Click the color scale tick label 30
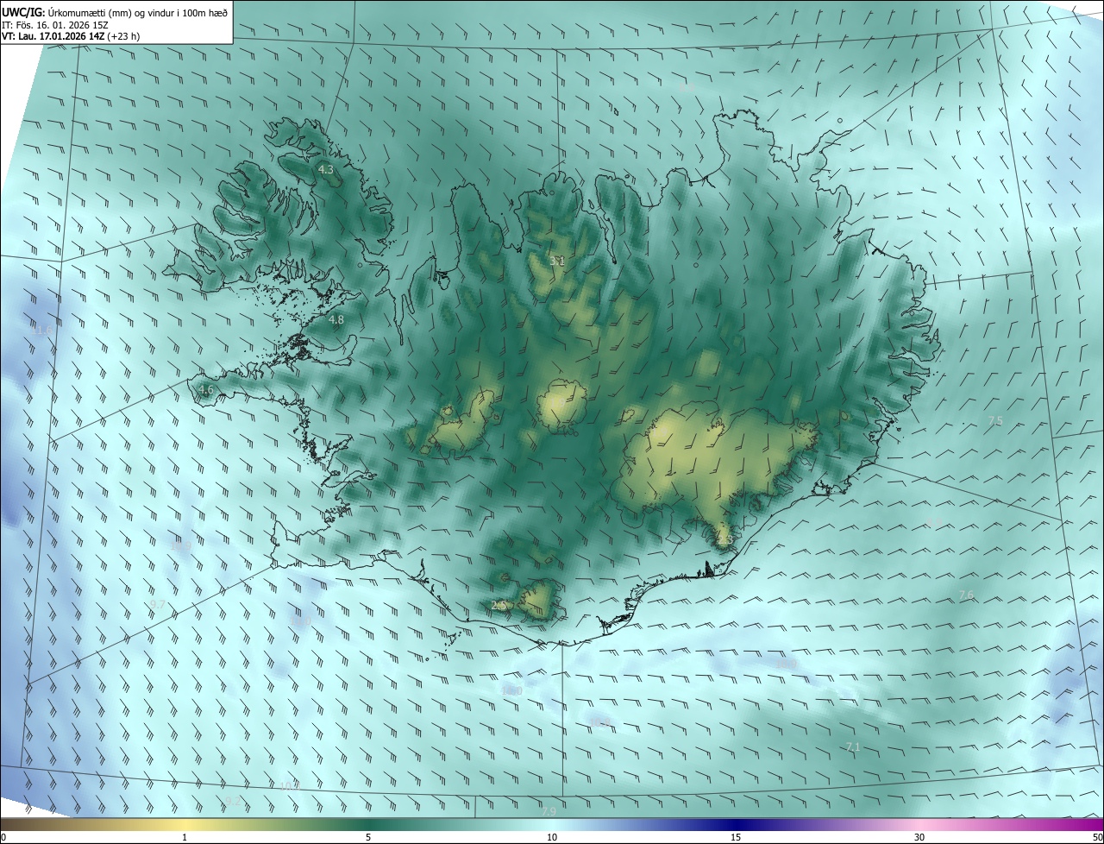The height and width of the screenshot is (844, 1104). (x=919, y=837)
